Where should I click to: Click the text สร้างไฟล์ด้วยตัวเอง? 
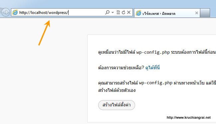point(117,90)
